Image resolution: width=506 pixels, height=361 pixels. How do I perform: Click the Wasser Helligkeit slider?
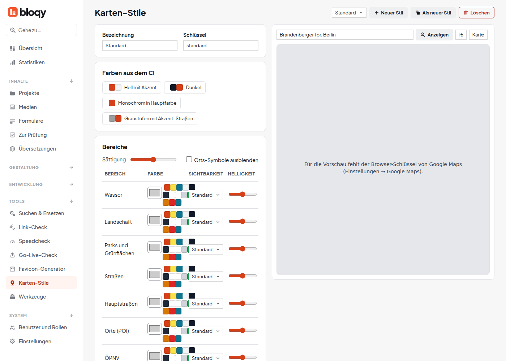pyautogui.click(x=243, y=194)
